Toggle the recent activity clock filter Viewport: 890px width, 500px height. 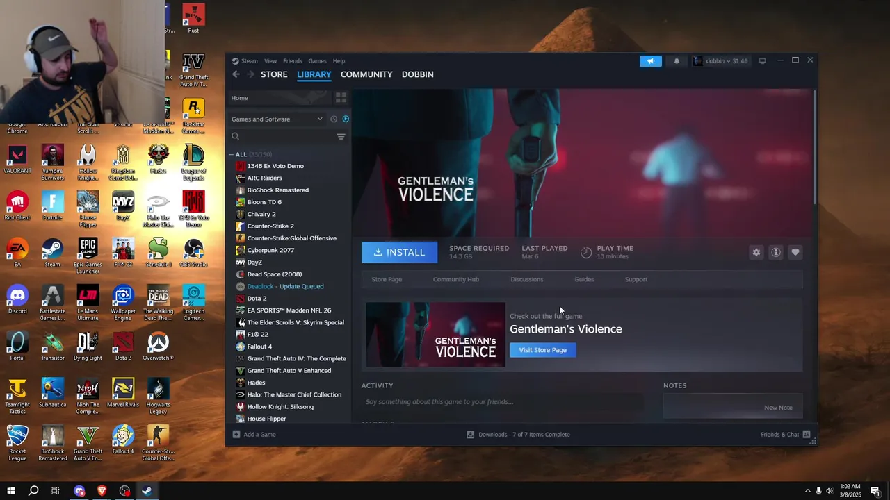coord(334,119)
